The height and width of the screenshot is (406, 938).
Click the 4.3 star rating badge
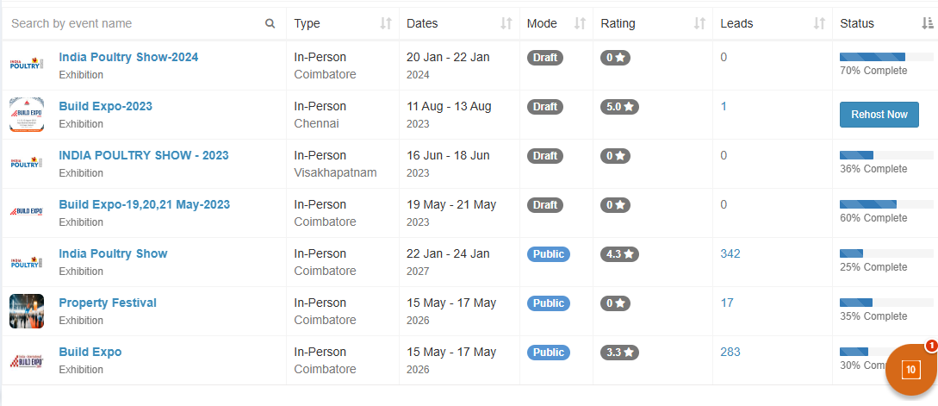(x=619, y=254)
